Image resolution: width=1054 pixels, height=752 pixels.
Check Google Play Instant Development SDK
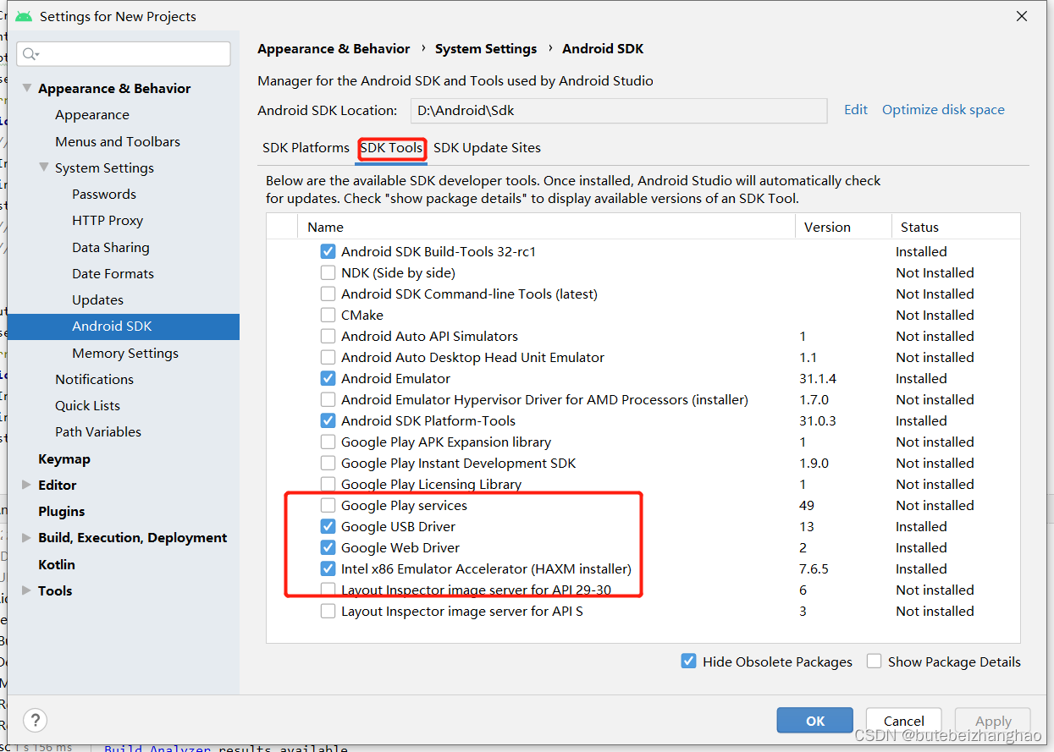[328, 463]
